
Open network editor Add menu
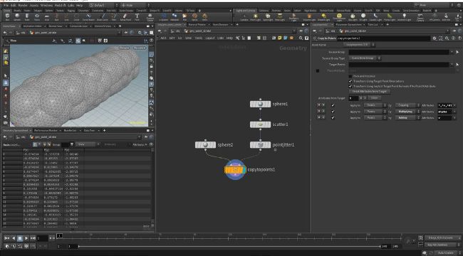163,38
